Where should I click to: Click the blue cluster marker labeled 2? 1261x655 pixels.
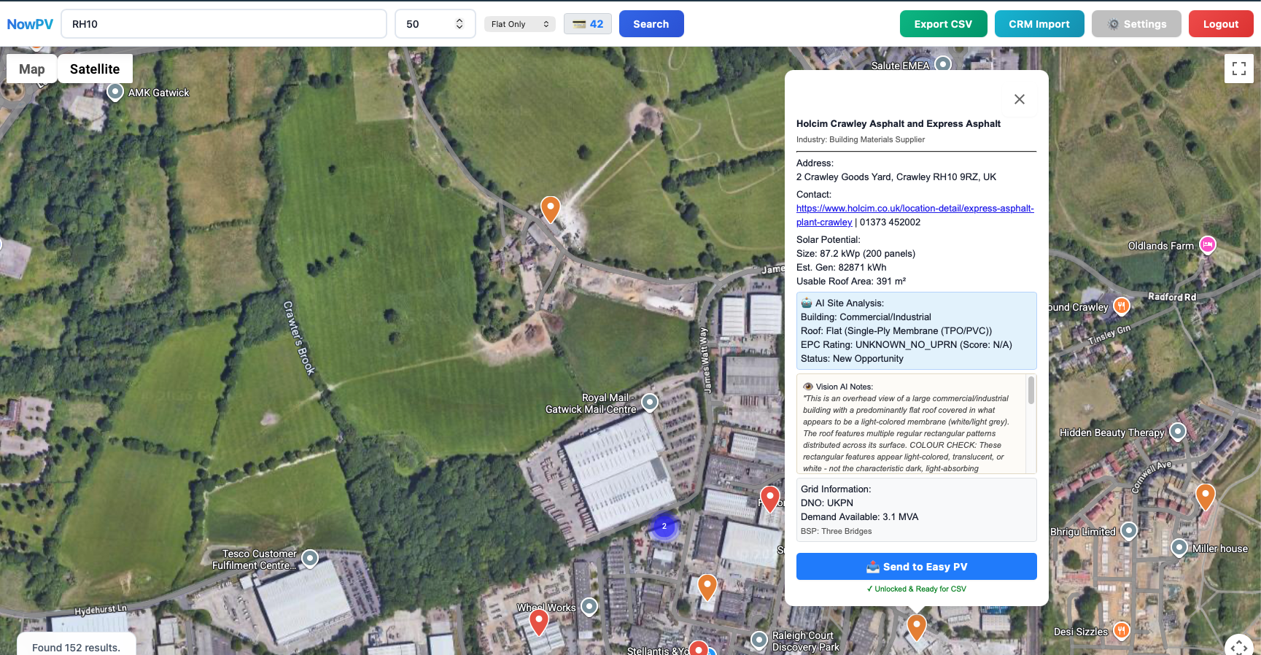664,526
